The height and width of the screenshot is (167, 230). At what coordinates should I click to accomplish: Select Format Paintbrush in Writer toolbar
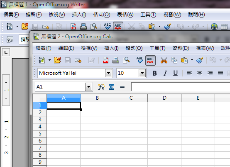point(167,27)
